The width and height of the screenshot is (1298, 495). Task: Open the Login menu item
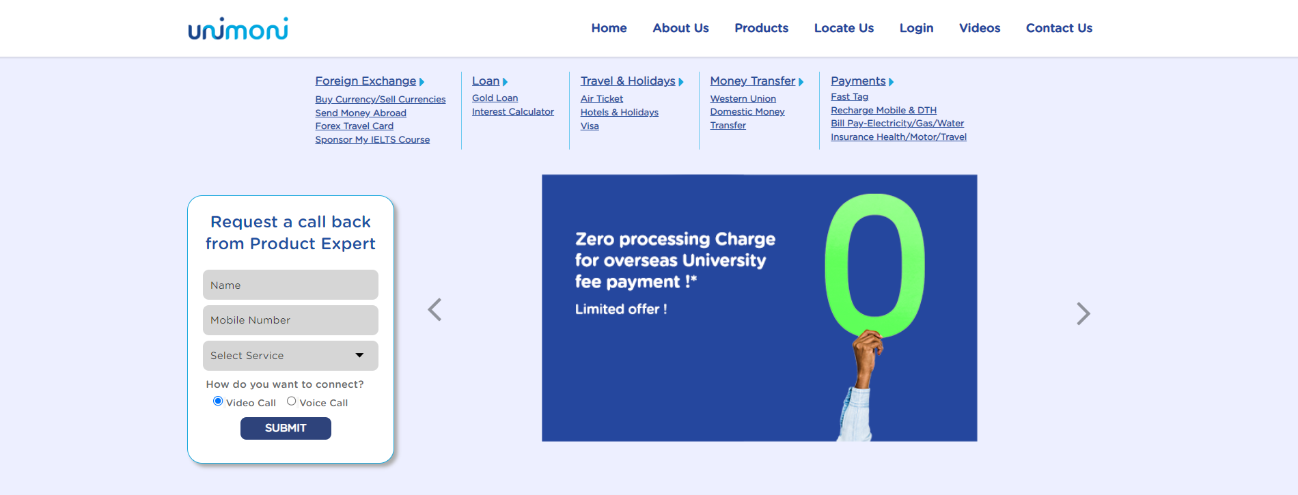pyautogui.click(x=916, y=28)
